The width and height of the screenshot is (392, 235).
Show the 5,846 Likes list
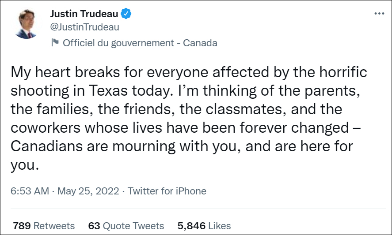tap(204, 226)
